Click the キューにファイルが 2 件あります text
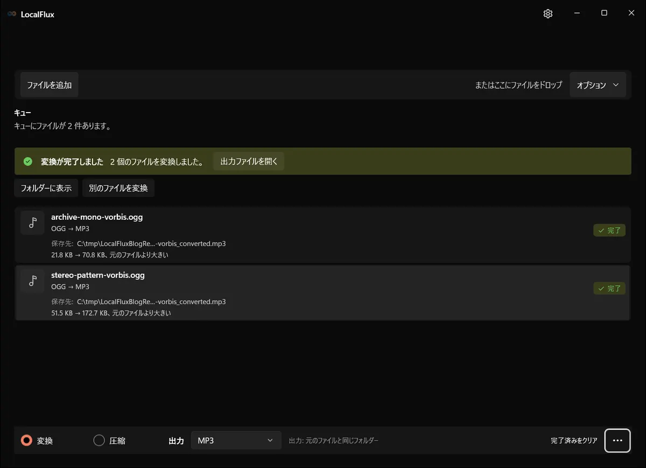The image size is (646, 468). tap(62, 127)
